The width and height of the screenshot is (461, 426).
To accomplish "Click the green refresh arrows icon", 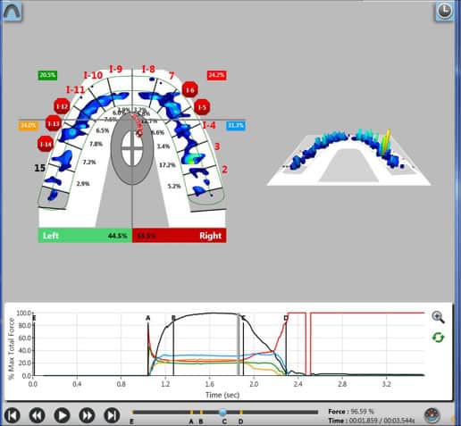I will pyautogui.click(x=438, y=338).
